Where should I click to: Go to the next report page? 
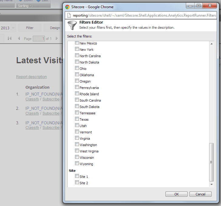56,38
